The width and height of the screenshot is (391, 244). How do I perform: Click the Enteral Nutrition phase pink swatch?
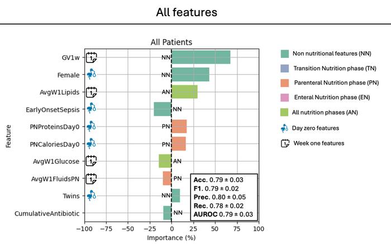click(x=285, y=97)
